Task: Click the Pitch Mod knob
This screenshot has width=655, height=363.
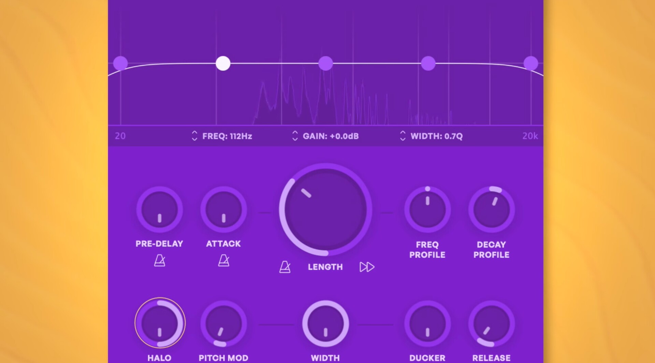Action: click(x=223, y=324)
